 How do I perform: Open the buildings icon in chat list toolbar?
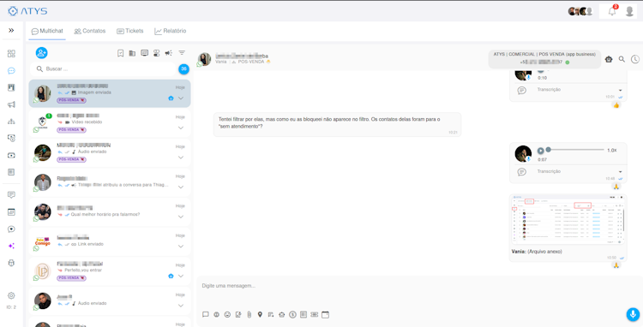coord(132,53)
